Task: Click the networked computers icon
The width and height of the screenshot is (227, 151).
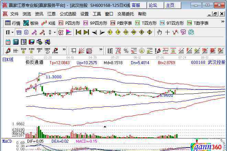Action: pos(47,42)
